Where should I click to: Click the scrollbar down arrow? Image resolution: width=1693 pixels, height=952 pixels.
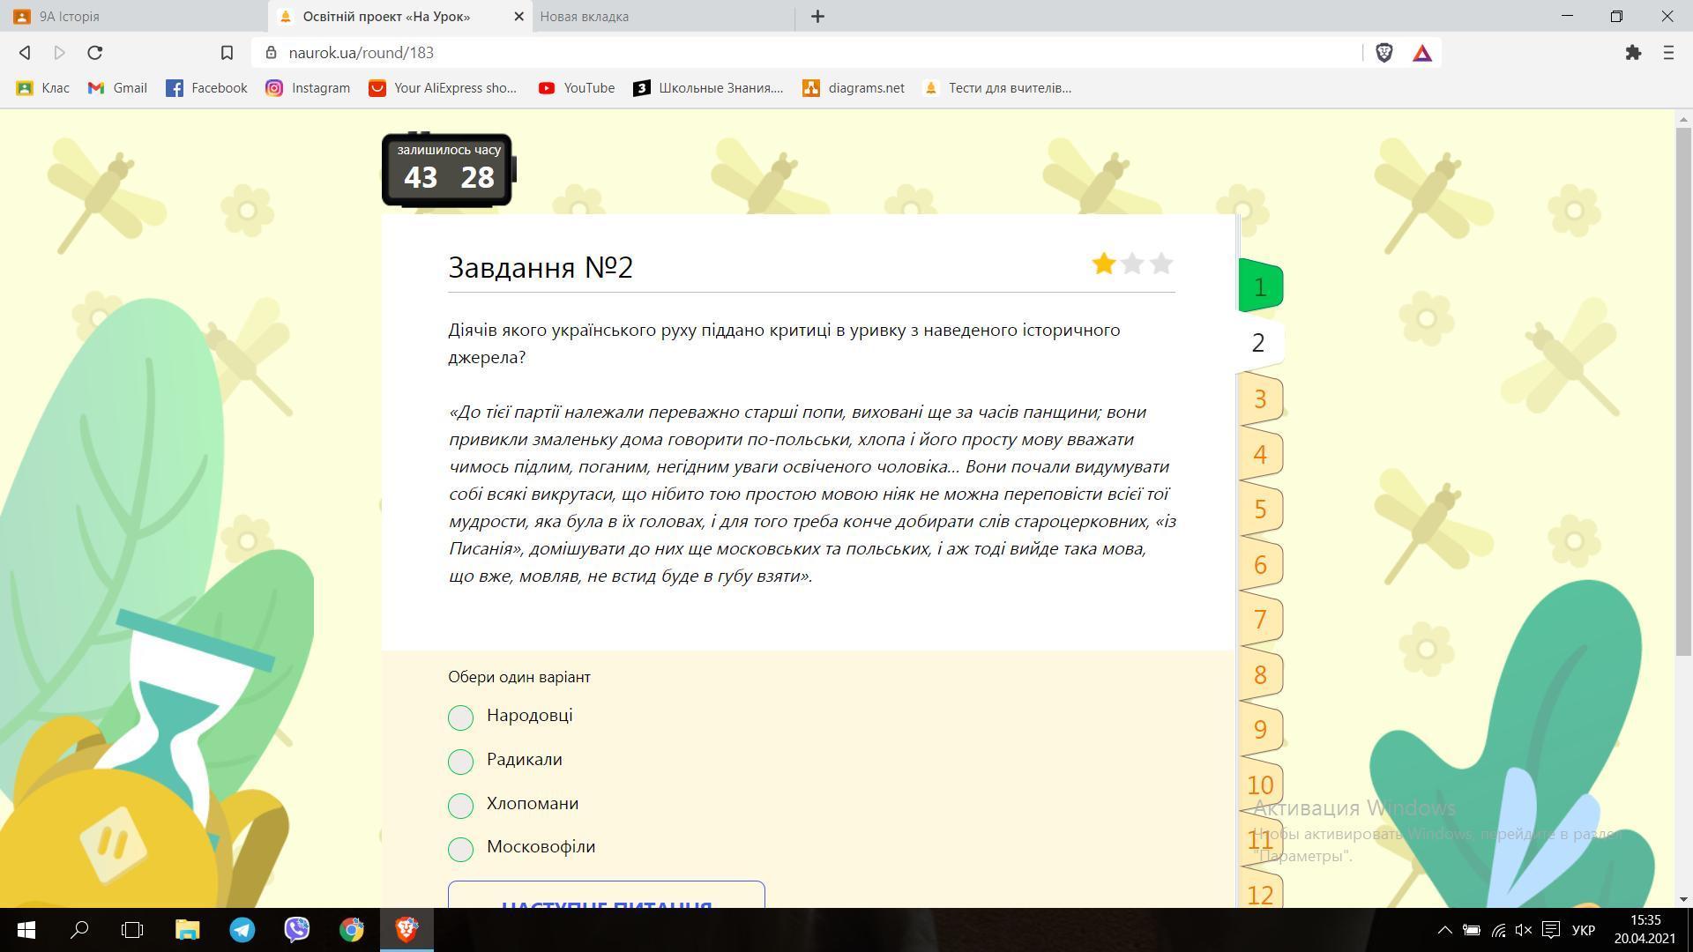tap(1683, 899)
